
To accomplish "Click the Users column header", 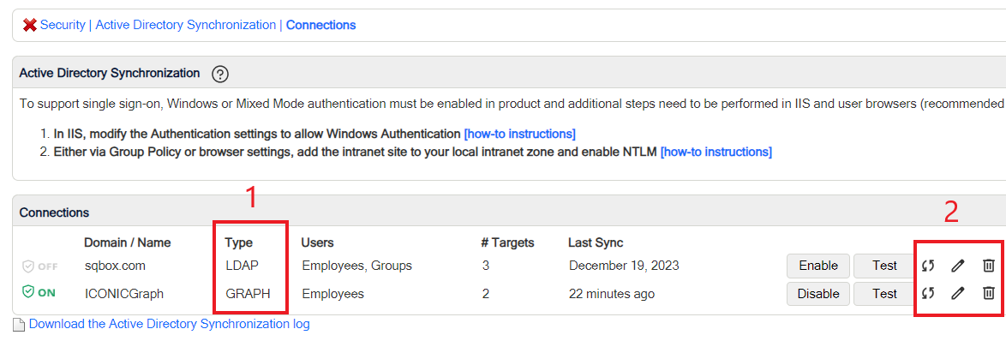I will coord(318,243).
